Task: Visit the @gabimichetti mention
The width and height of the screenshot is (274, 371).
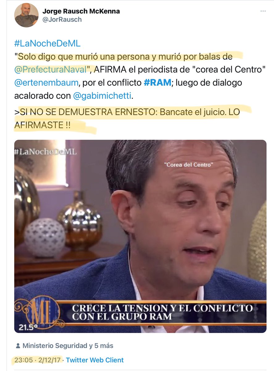Action: pyautogui.click(x=103, y=96)
